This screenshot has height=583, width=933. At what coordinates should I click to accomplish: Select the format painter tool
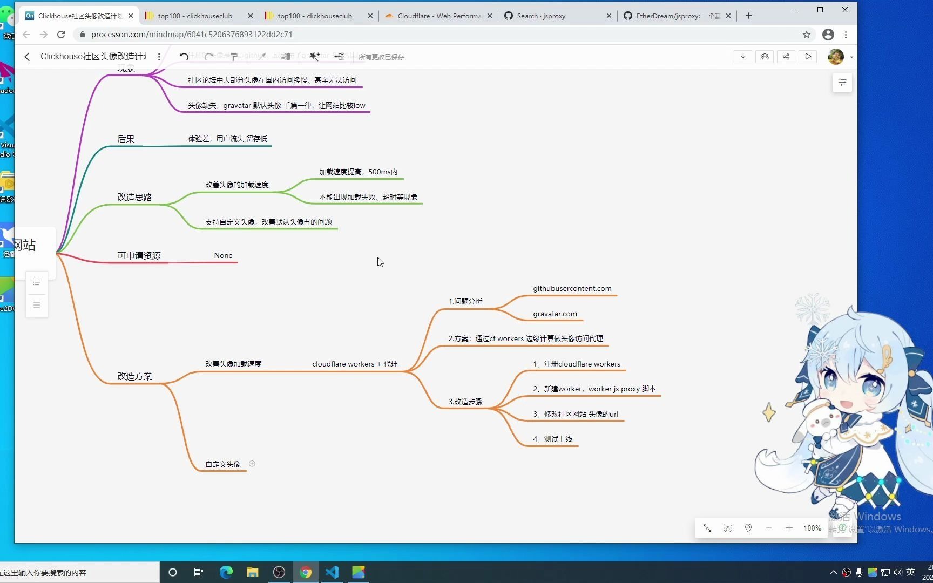(x=234, y=56)
